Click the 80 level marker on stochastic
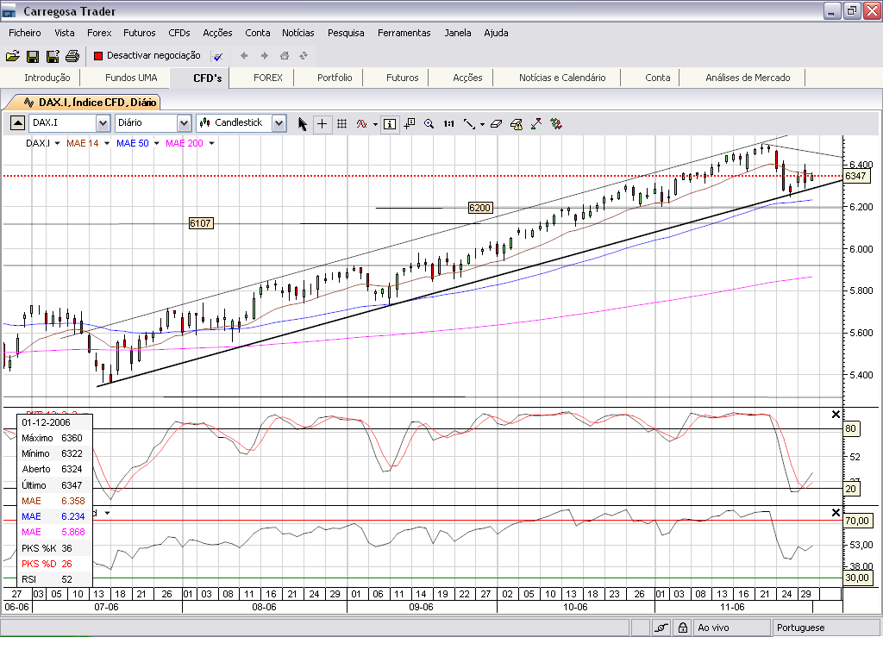883x662 pixels. pyautogui.click(x=850, y=428)
